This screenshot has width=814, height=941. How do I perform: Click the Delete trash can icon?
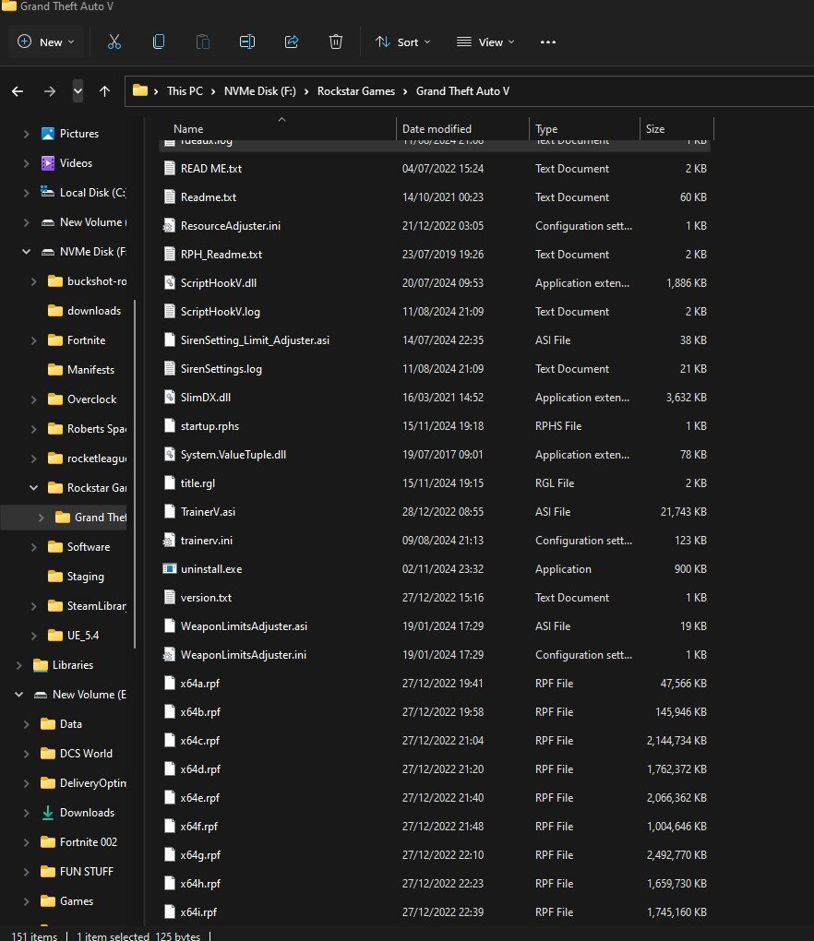click(x=336, y=42)
